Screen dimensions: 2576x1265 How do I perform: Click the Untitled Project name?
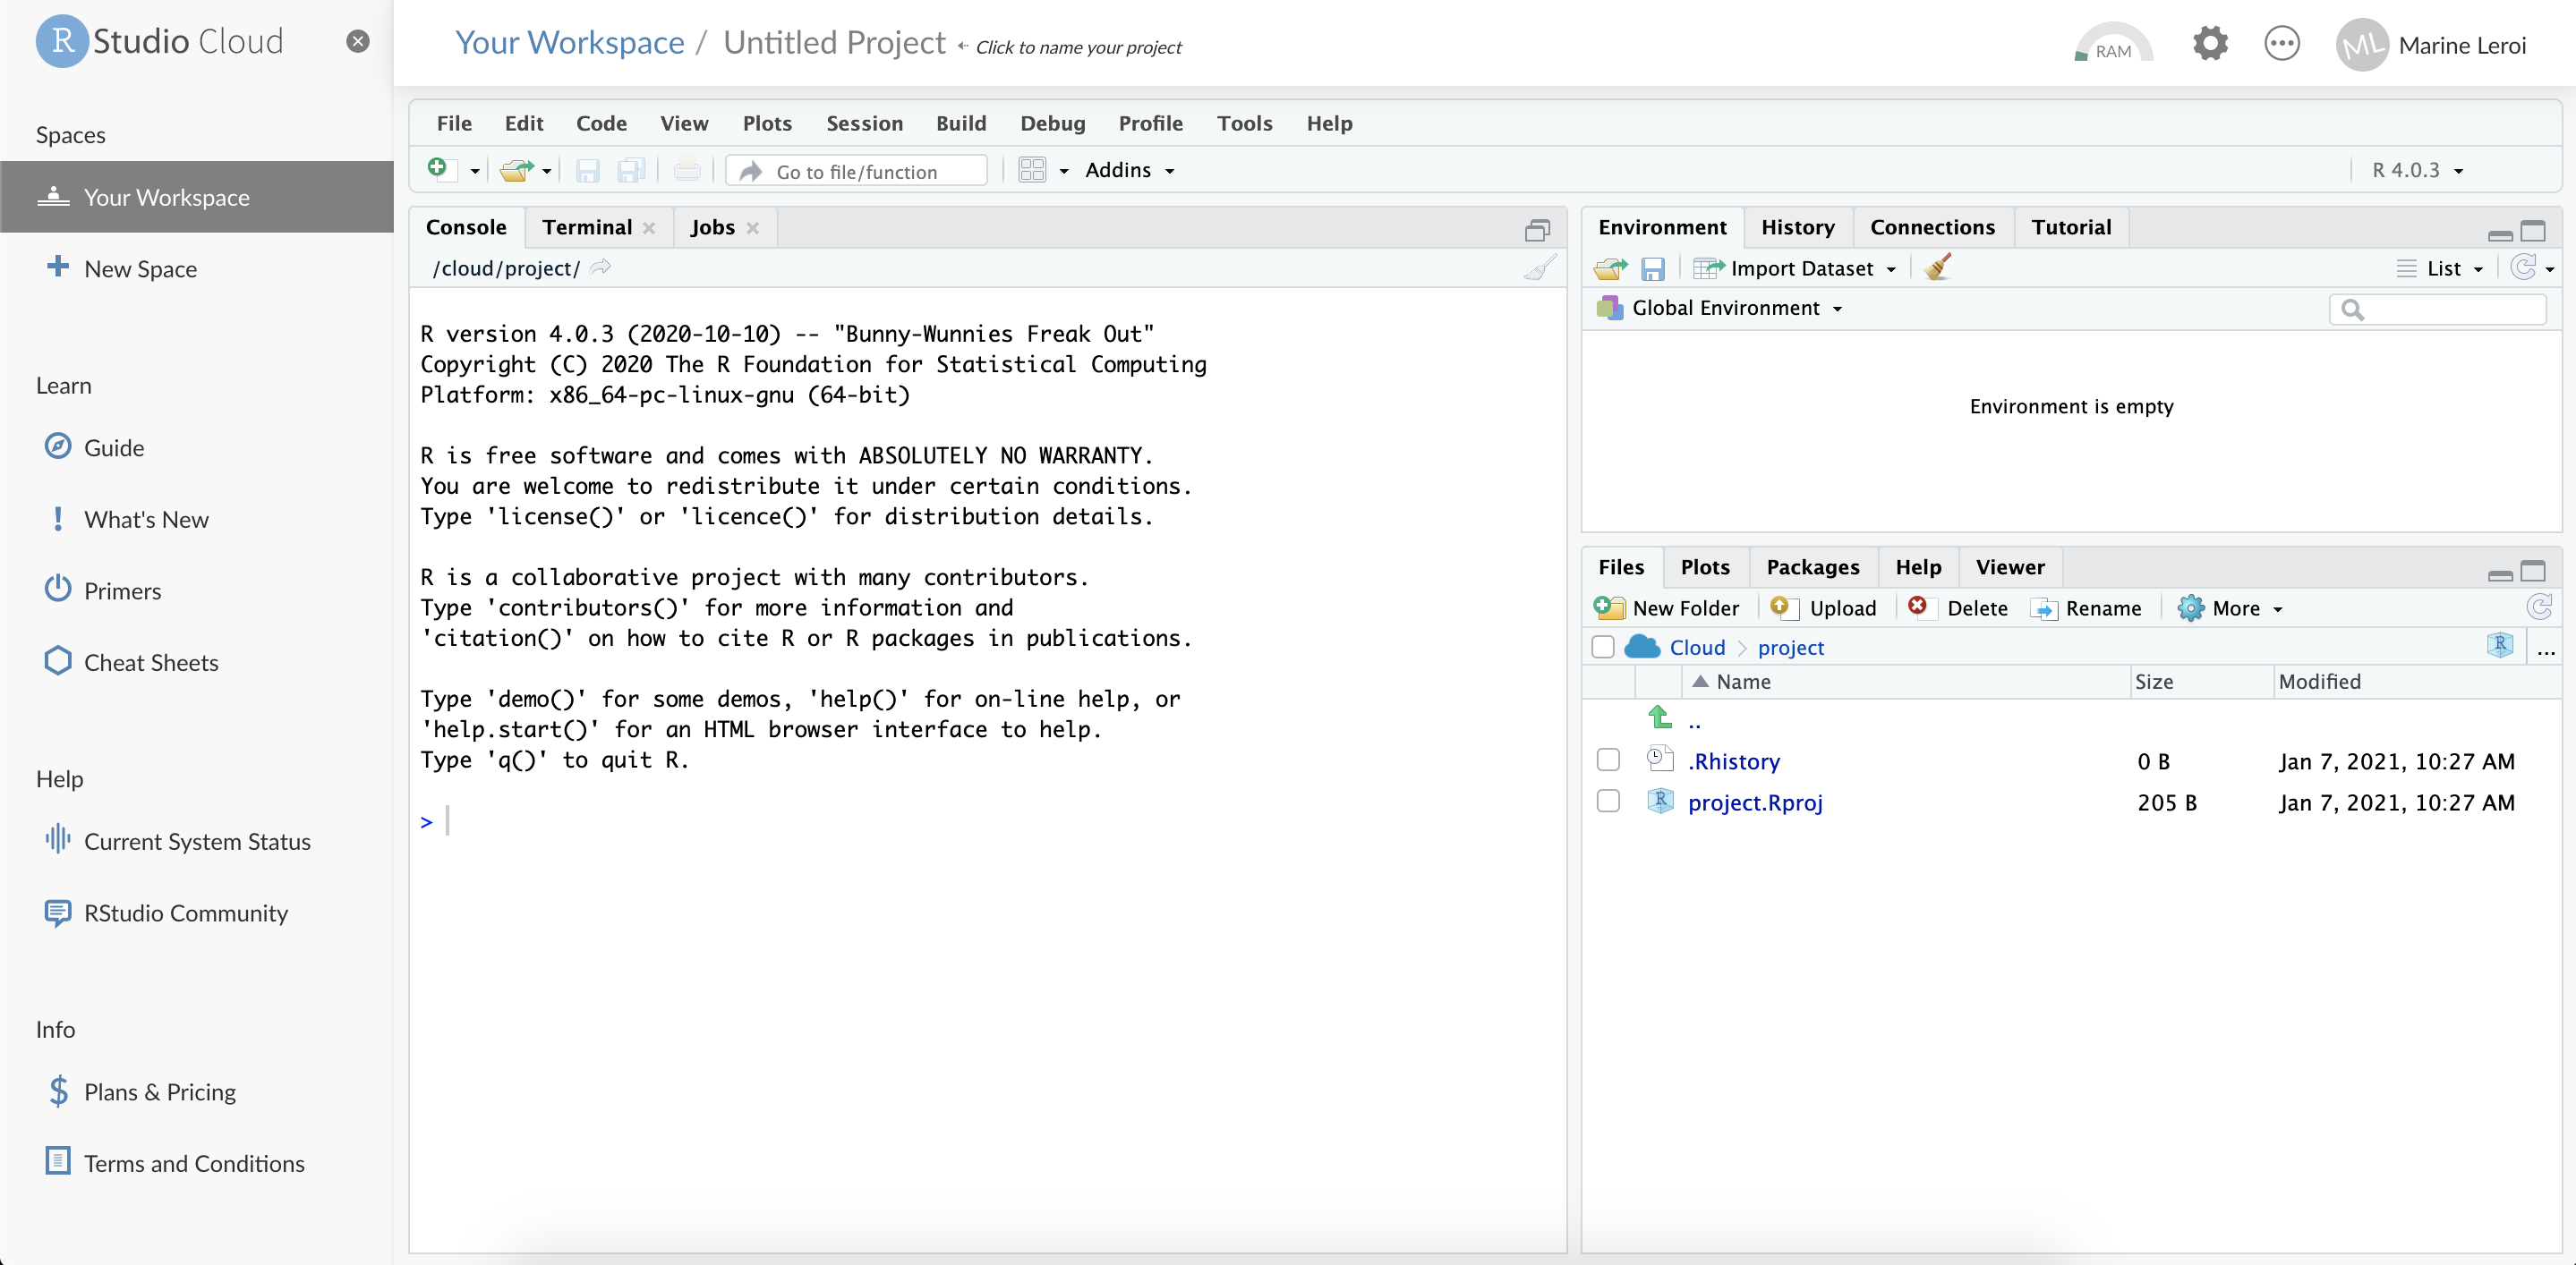(x=834, y=42)
